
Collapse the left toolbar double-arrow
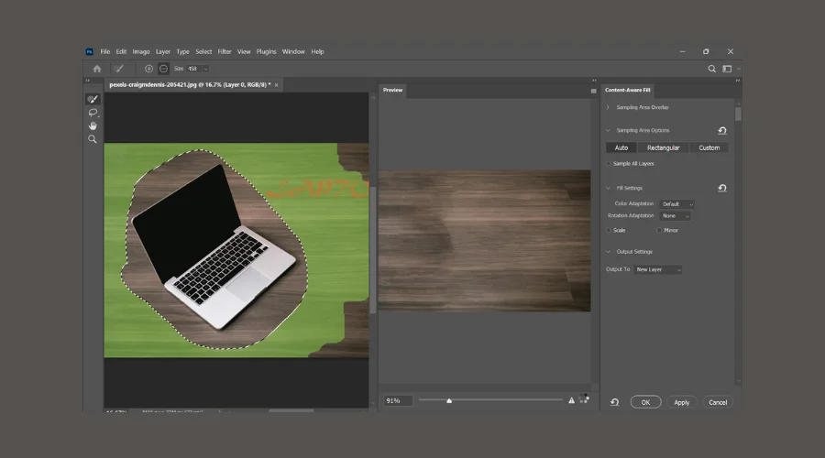pyautogui.click(x=88, y=81)
